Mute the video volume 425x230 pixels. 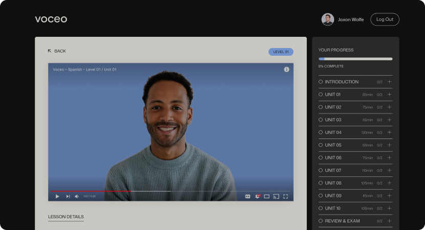[x=77, y=196]
